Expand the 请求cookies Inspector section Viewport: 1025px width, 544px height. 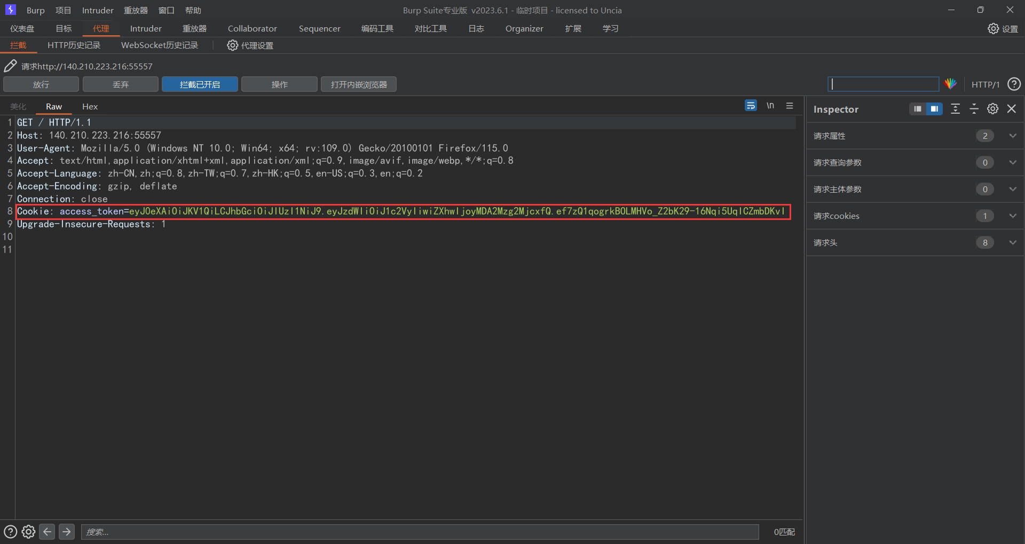(x=1013, y=216)
